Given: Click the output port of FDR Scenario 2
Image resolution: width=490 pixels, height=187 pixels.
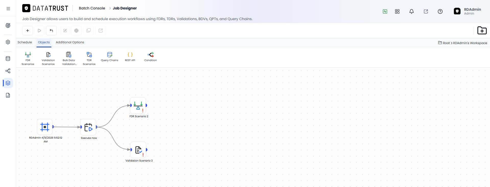Looking at the screenshot, I should tap(146, 105).
